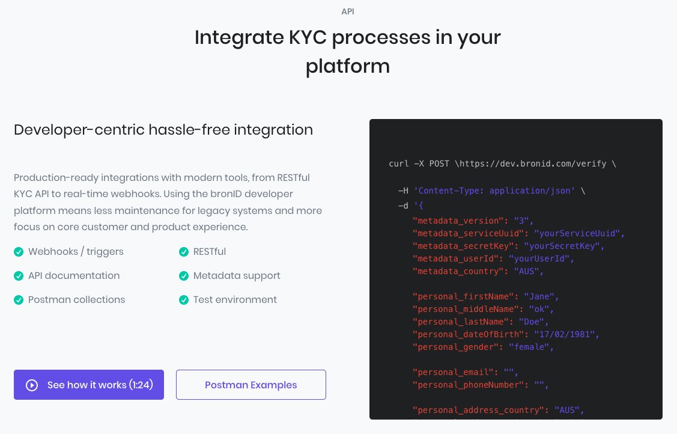The height and width of the screenshot is (434, 677).
Task: Click the checkmark icon beside Metadata support
Action: point(184,275)
